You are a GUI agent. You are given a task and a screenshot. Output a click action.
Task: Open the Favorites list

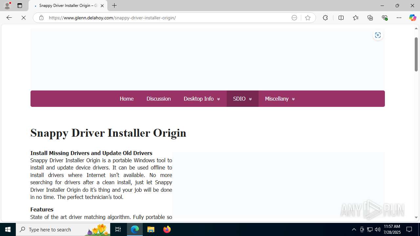tap(355, 18)
